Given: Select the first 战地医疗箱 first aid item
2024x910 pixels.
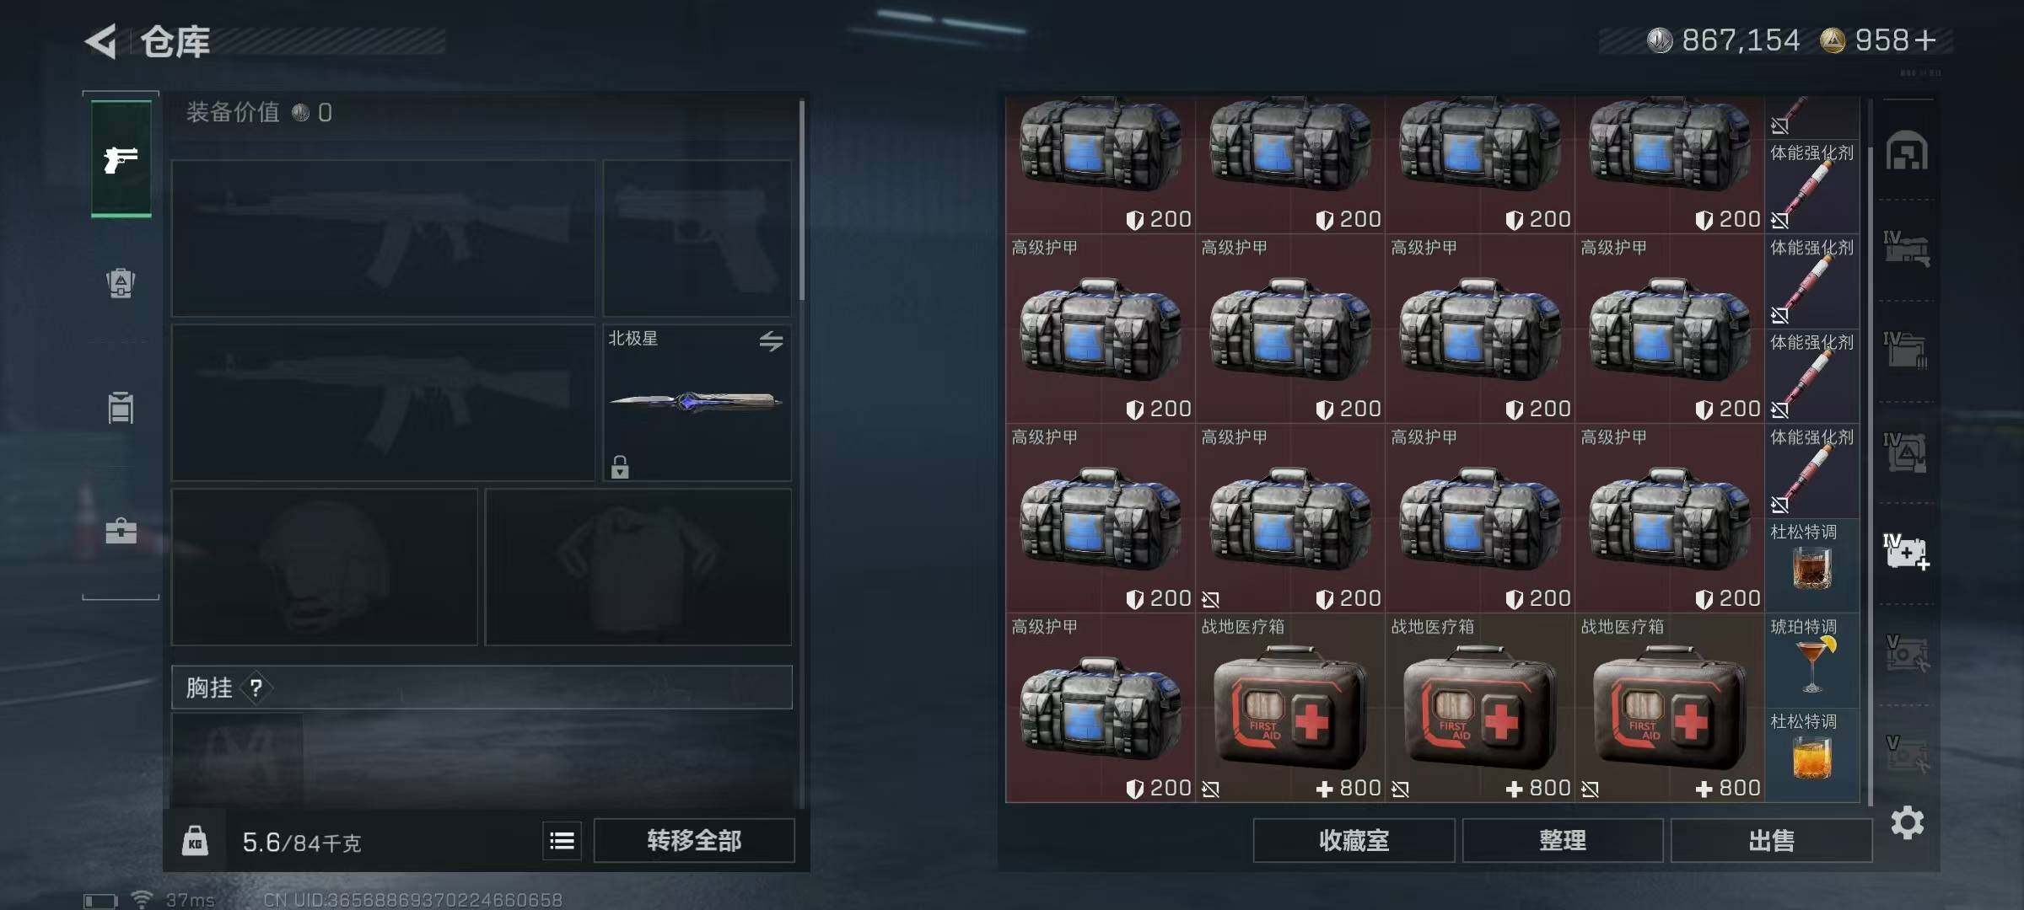Looking at the screenshot, I should pos(1289,707).
